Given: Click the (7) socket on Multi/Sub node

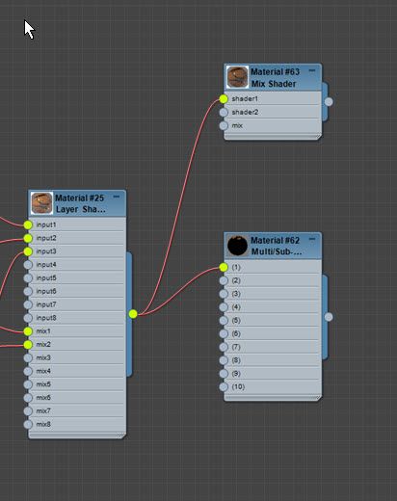Looking at the screenshot, I should tap(224, 347).
